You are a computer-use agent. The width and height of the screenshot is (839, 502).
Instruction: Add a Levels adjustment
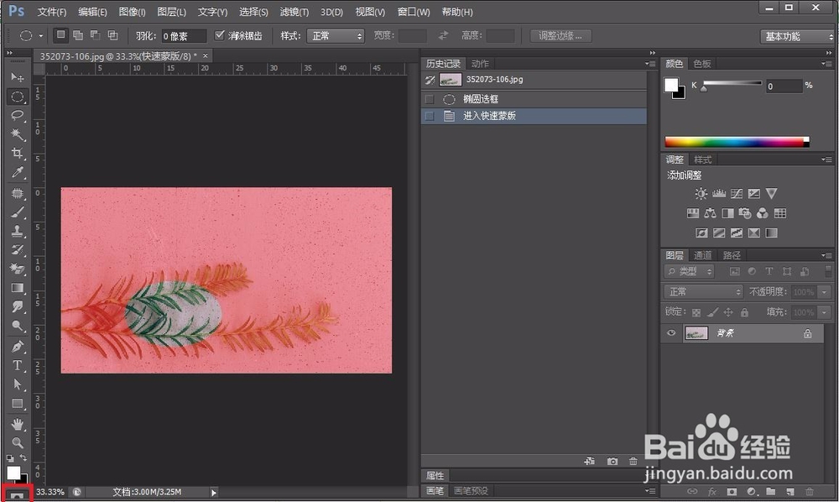[719, 194]
